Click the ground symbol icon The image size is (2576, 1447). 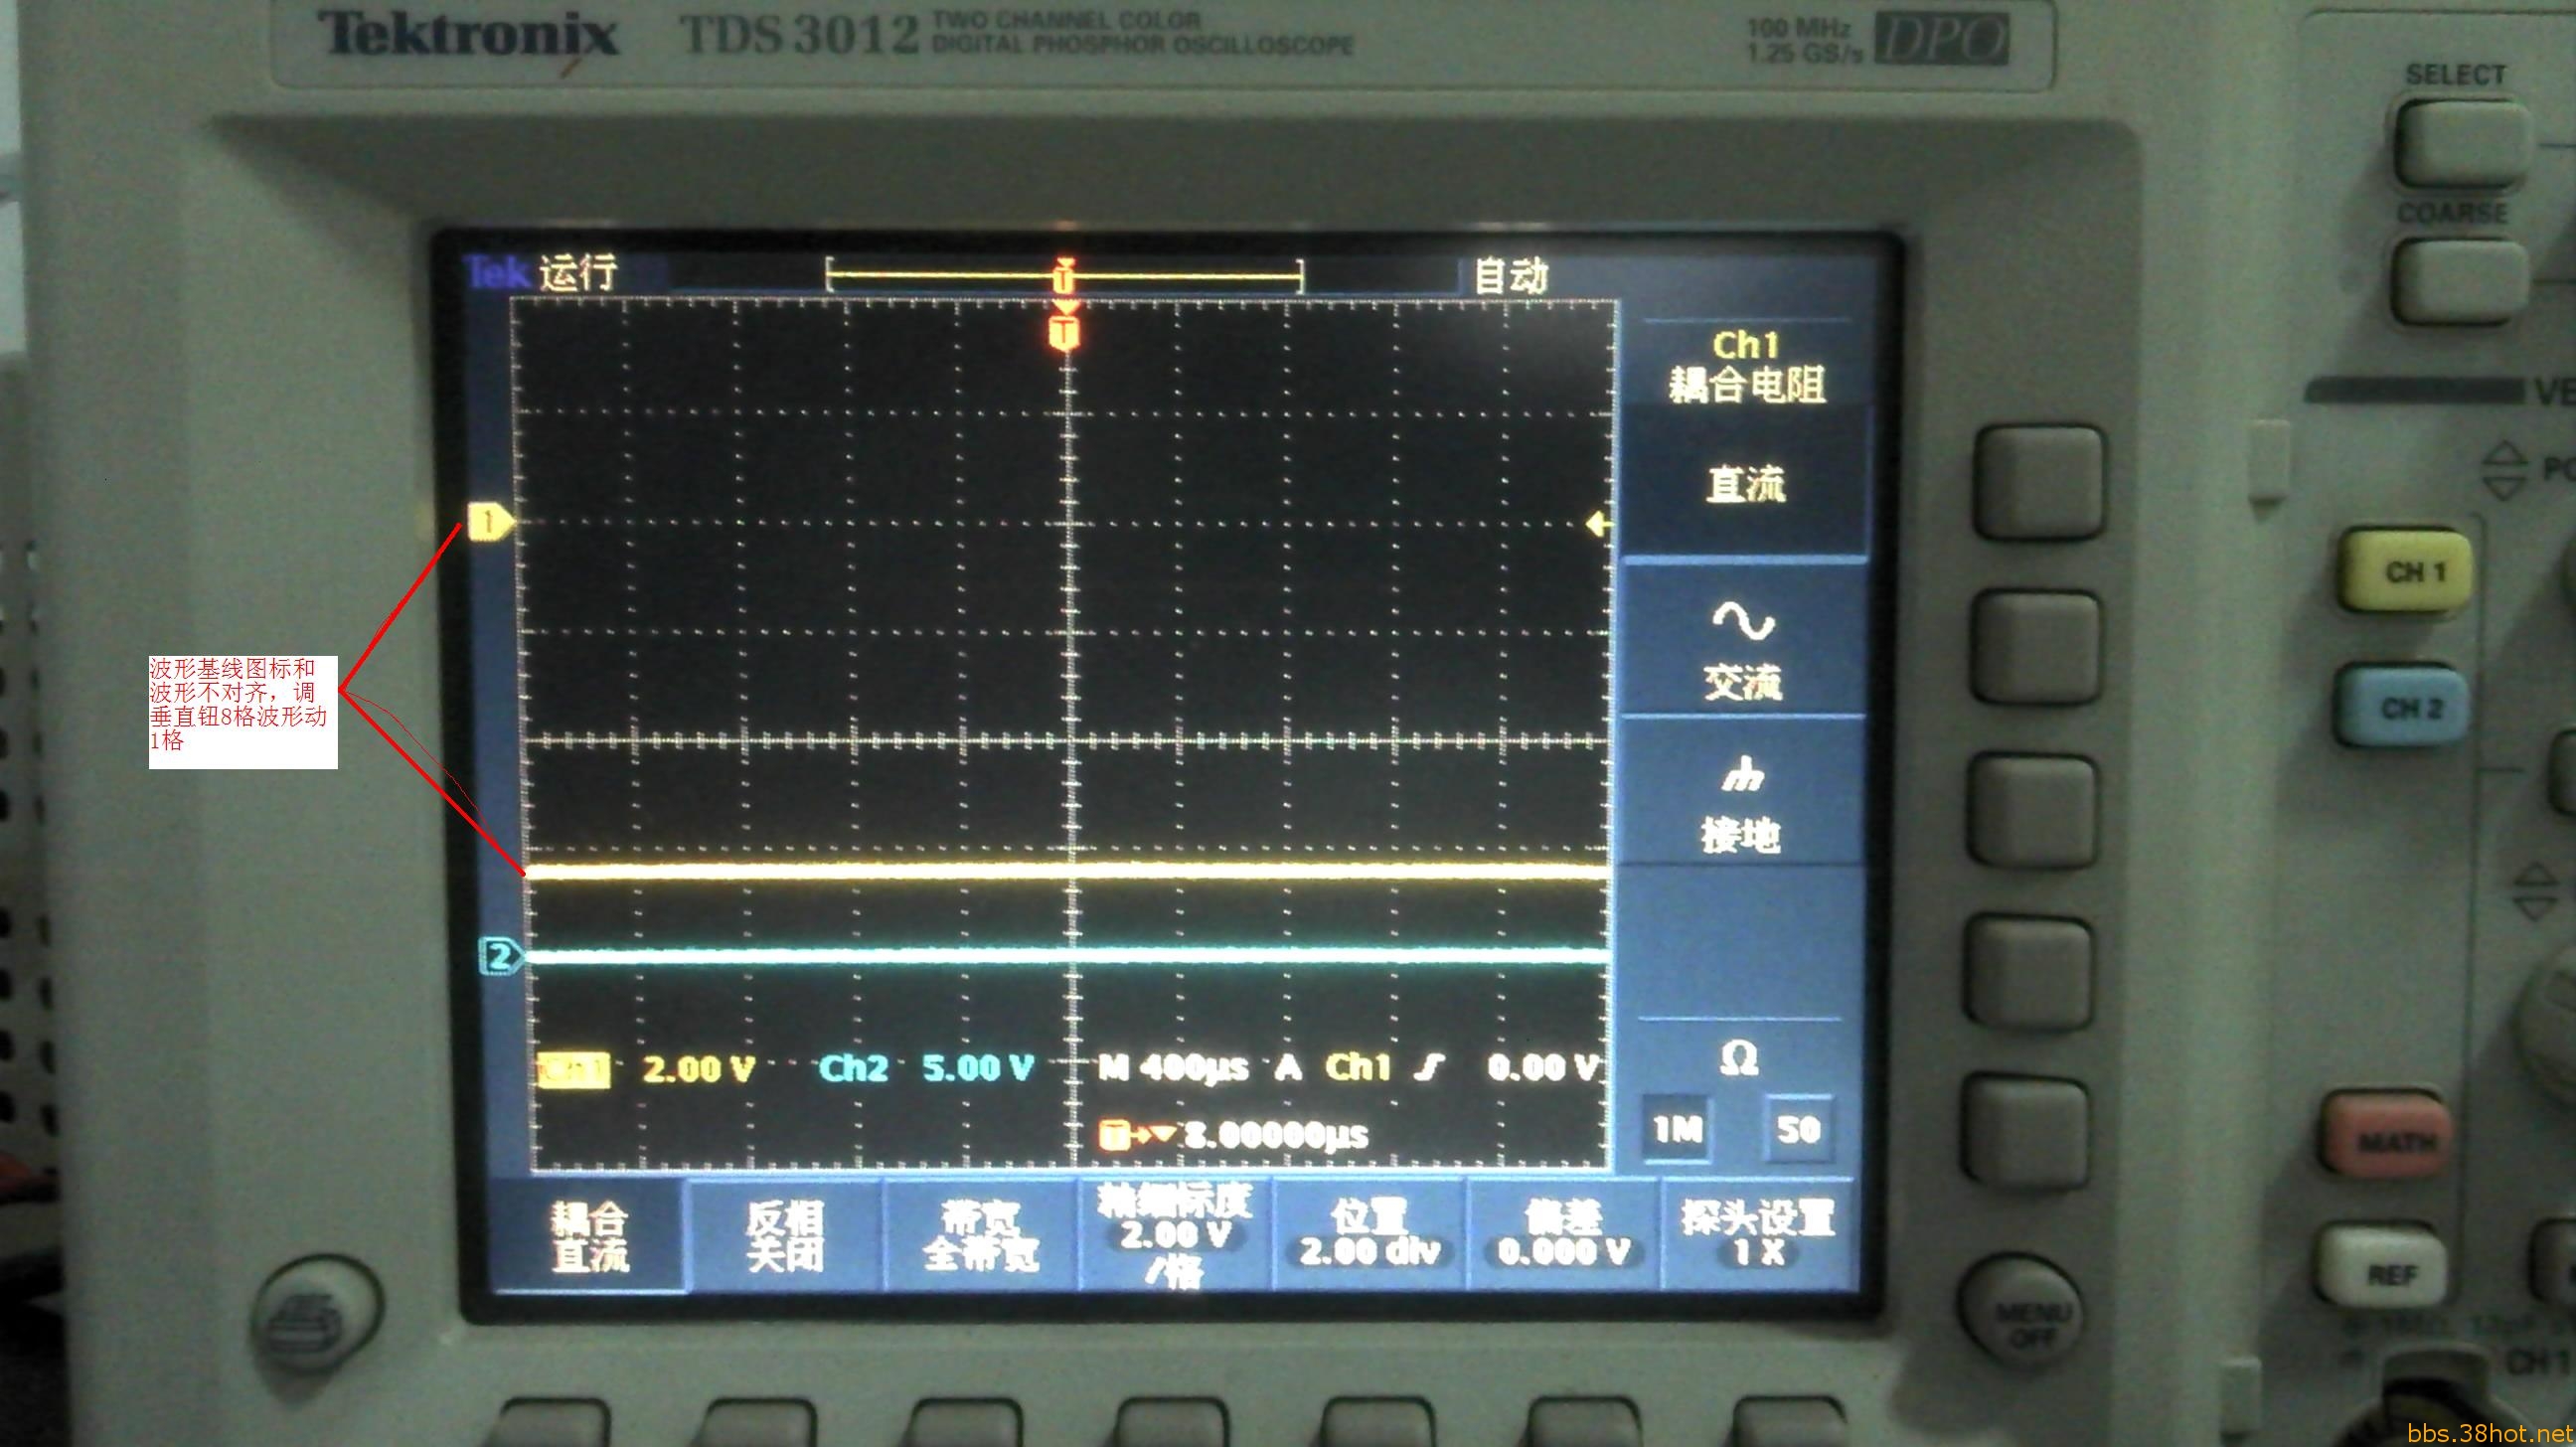tap(1743, 775)
